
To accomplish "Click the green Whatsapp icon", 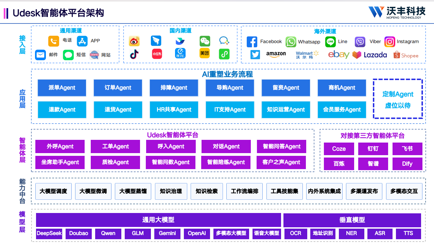I will point(291,42).
